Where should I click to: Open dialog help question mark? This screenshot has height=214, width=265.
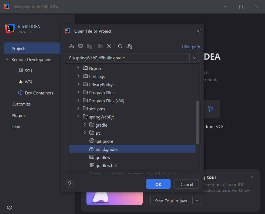[x=69, y=184]
